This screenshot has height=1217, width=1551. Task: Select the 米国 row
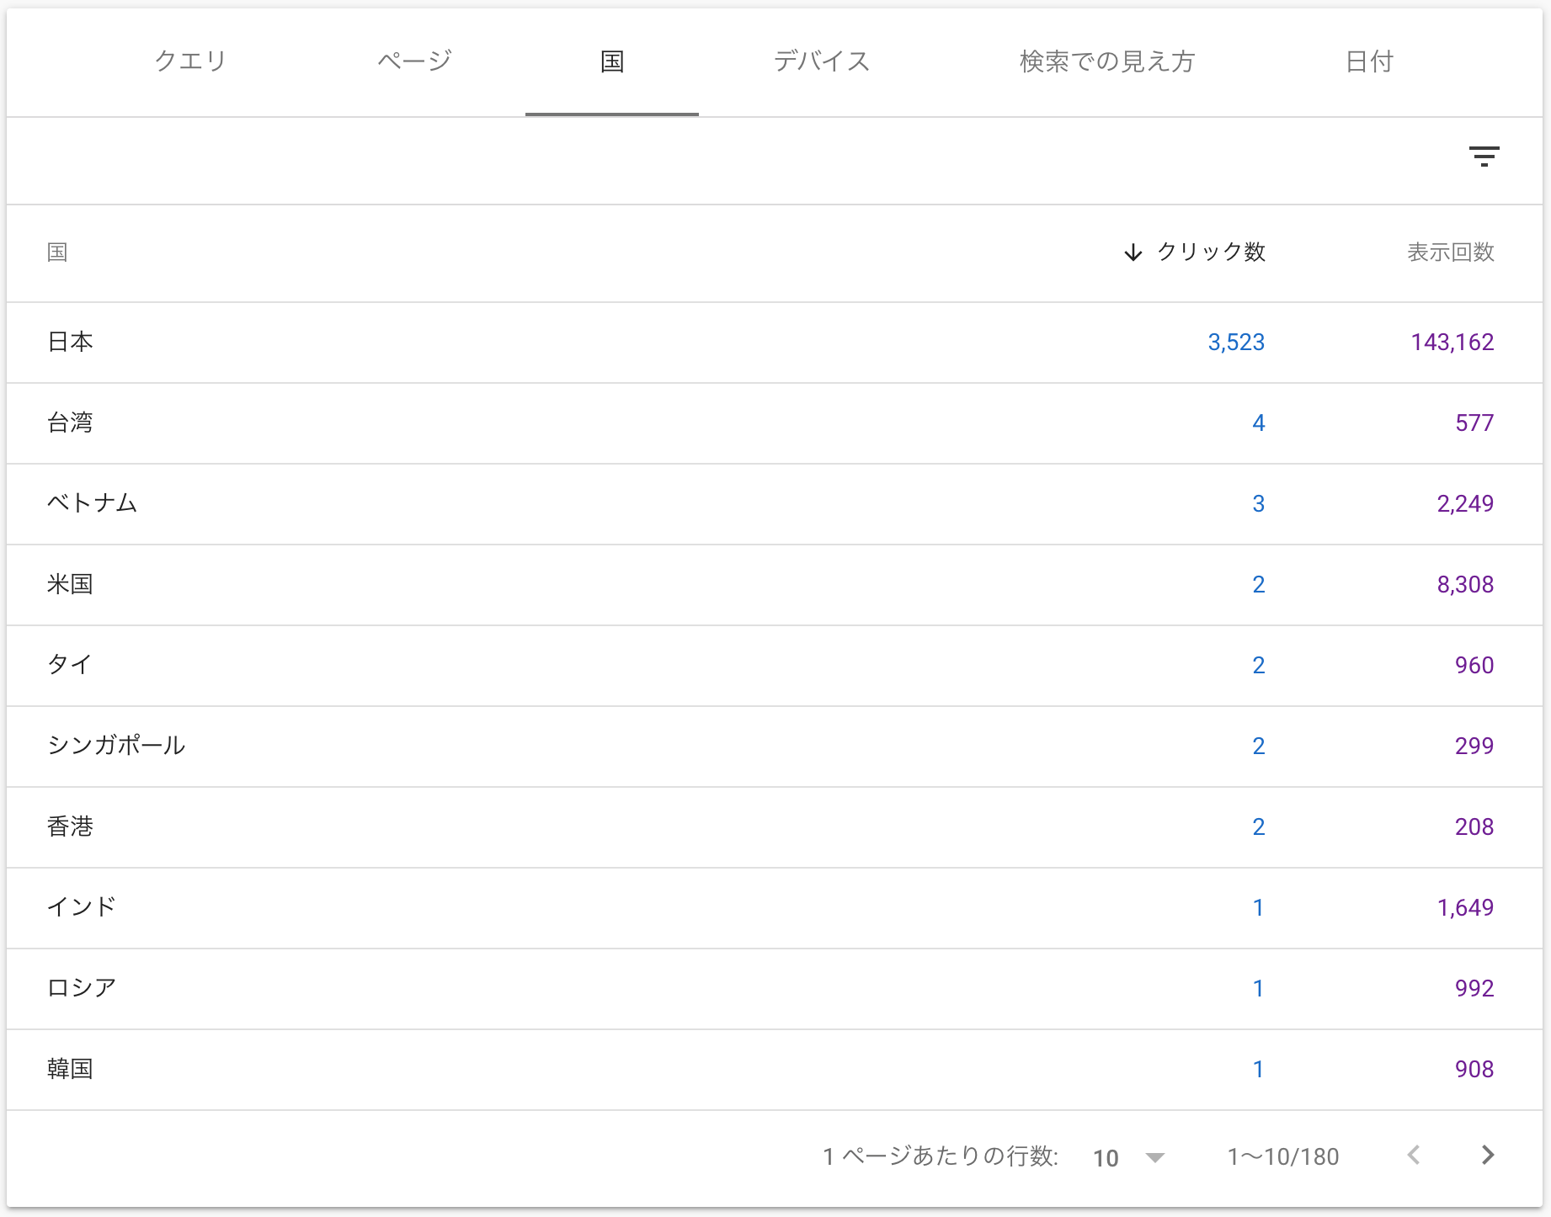71,584
